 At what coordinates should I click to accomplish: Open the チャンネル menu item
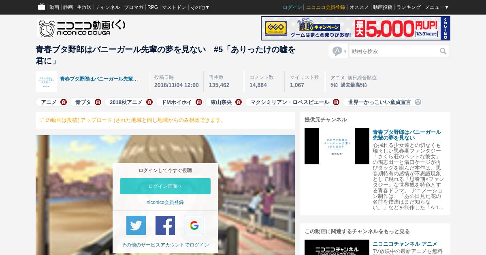click(x=108, y=7)
